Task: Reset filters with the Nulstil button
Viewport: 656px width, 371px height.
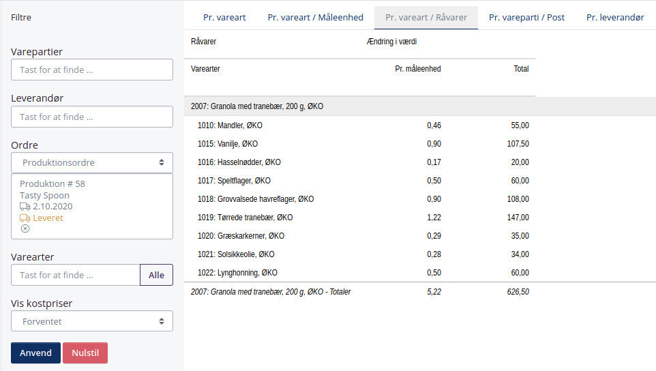Action: 85,353
